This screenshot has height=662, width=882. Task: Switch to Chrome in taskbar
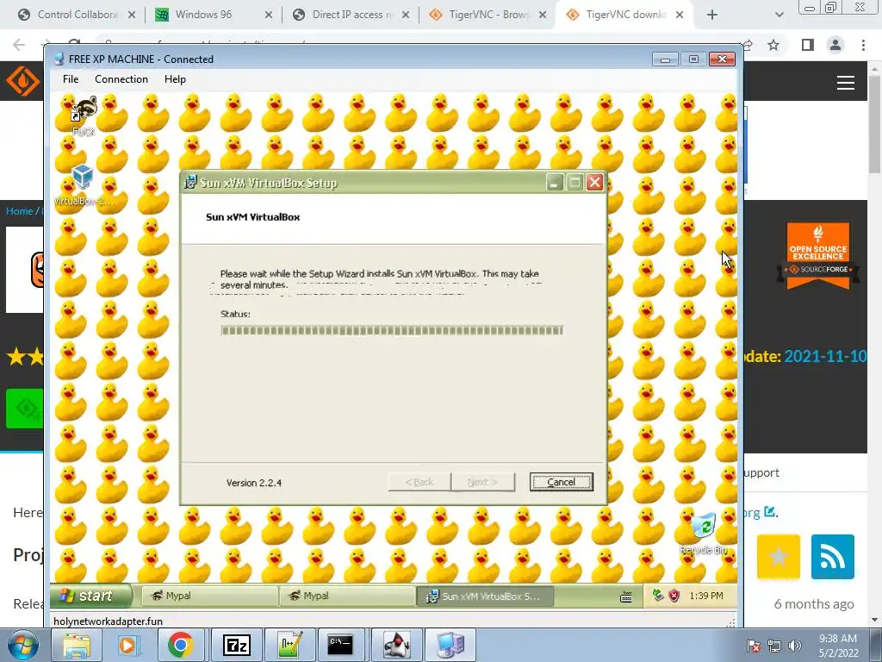coord(180,645)
